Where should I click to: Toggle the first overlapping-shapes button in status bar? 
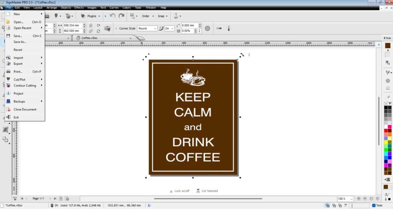coord(328,206)
